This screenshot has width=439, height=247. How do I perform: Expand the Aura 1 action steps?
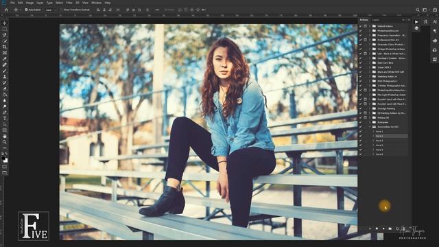tap(373, 131)
